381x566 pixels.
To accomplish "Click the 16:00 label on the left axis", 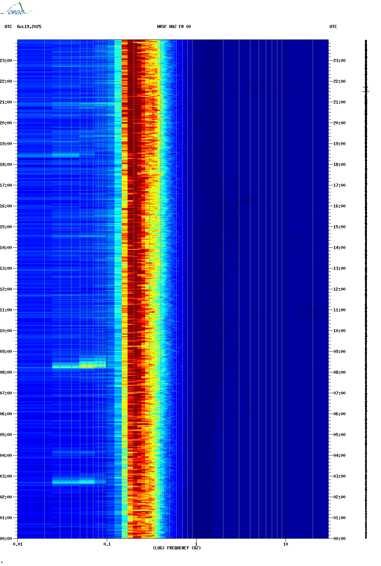I will 6,206.
